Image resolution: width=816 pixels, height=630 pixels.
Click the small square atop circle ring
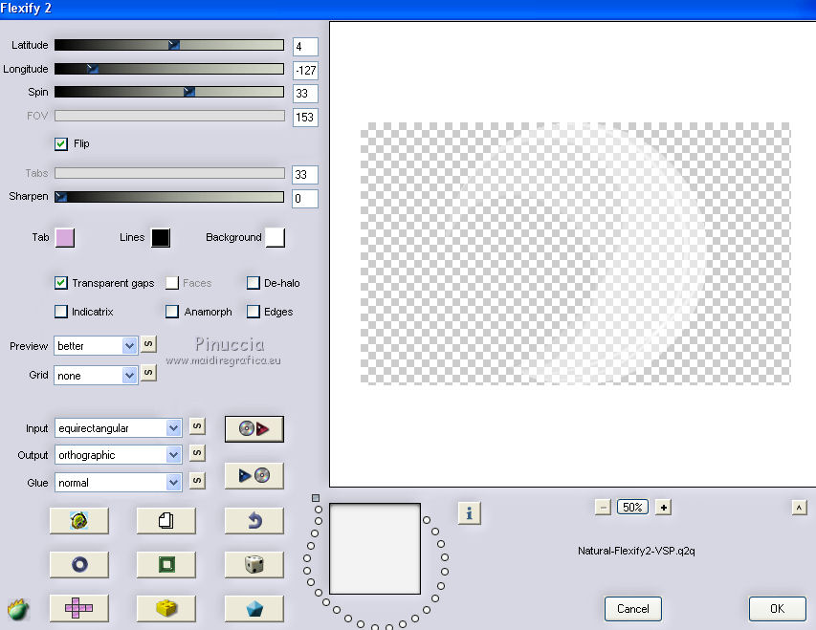316,498
